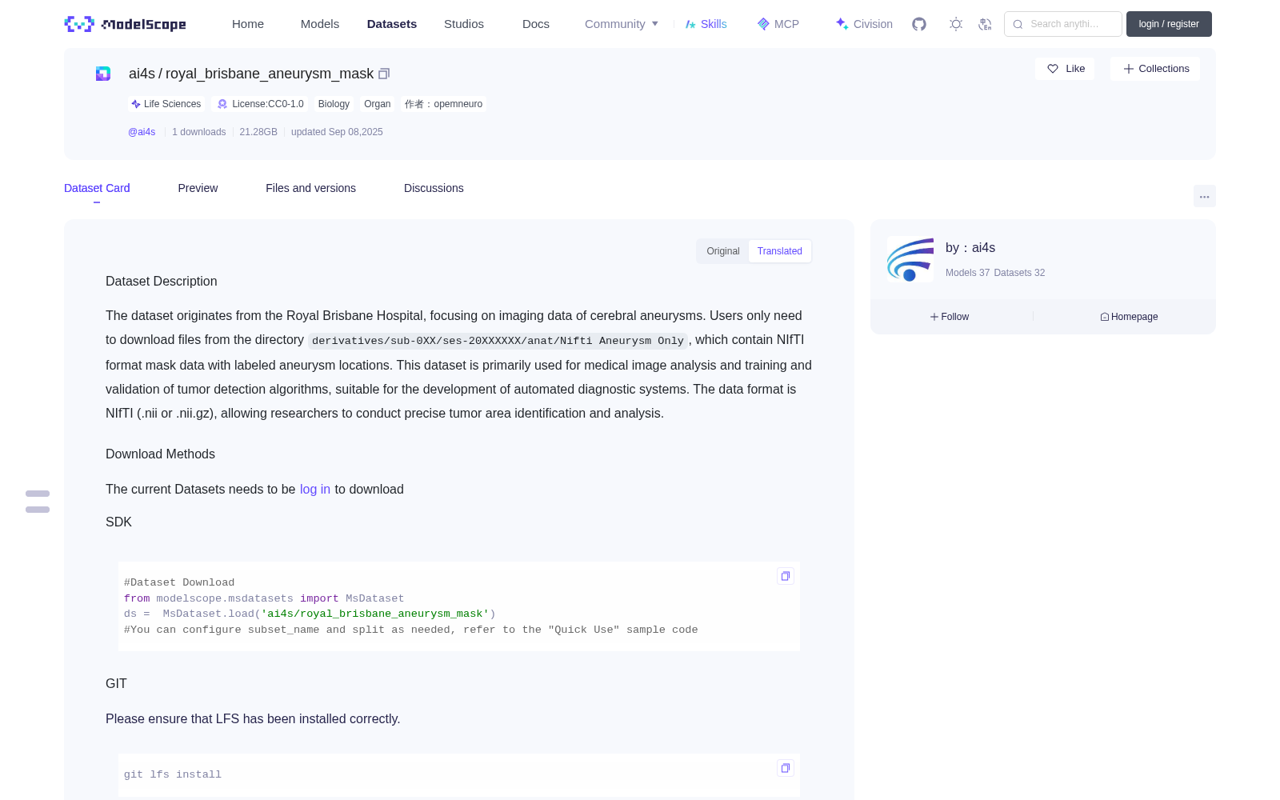Add dataset to Collections
1280x800 pixels.
point(1155,69)
